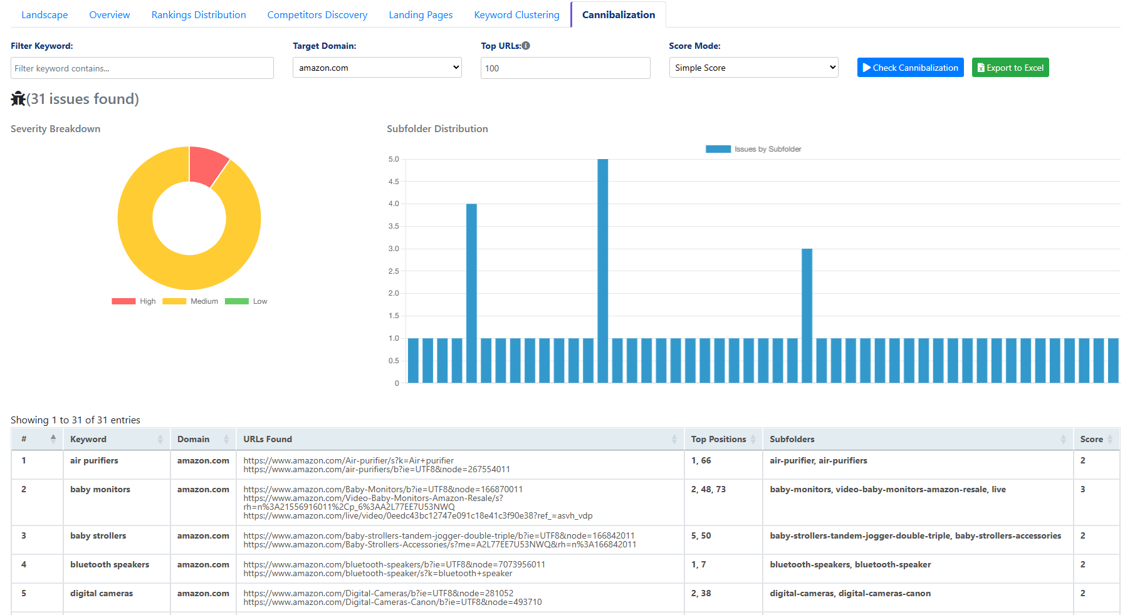The image size is (1125, 615).
Task: Toggle Issues by Subfolder legend swatch
Action: (718, 149)
